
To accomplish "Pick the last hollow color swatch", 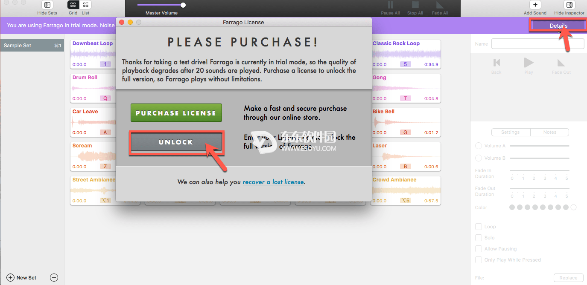I will (x=573, y=207).
